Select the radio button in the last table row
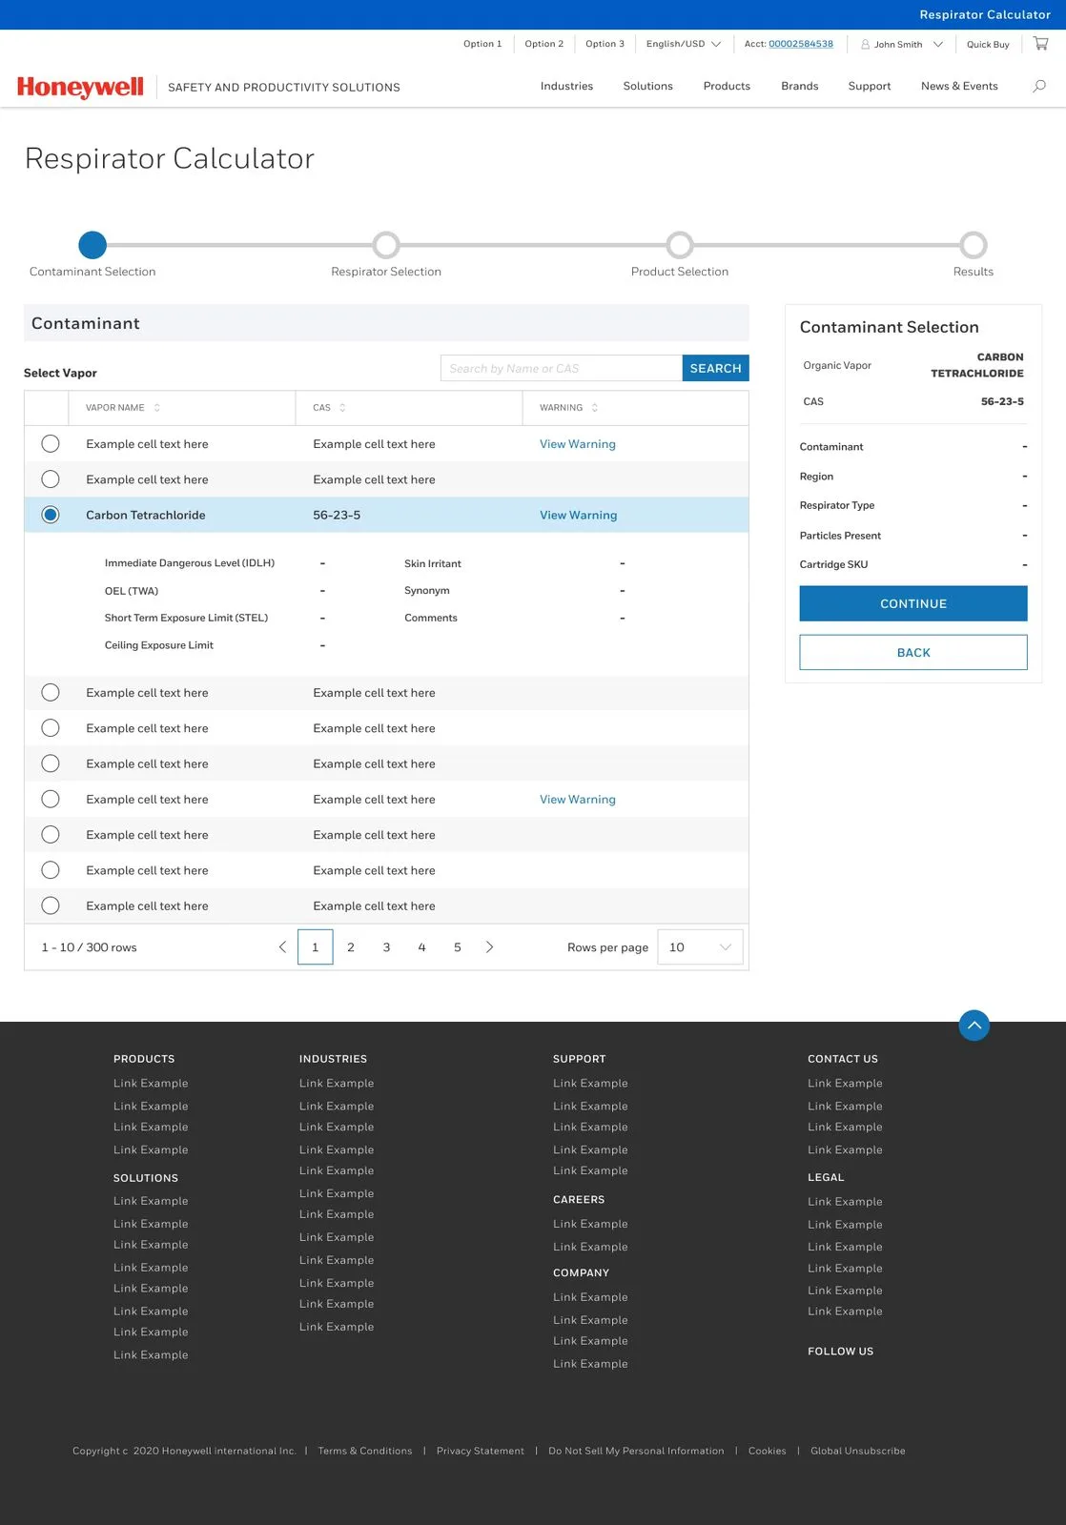 click(x=51, y=905)
